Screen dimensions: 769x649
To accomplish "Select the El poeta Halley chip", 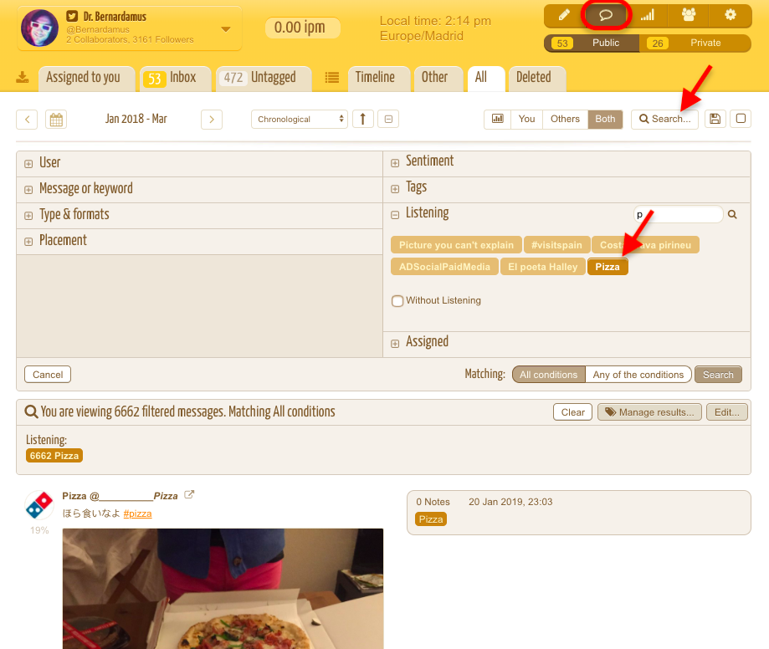I will point(542,267).
